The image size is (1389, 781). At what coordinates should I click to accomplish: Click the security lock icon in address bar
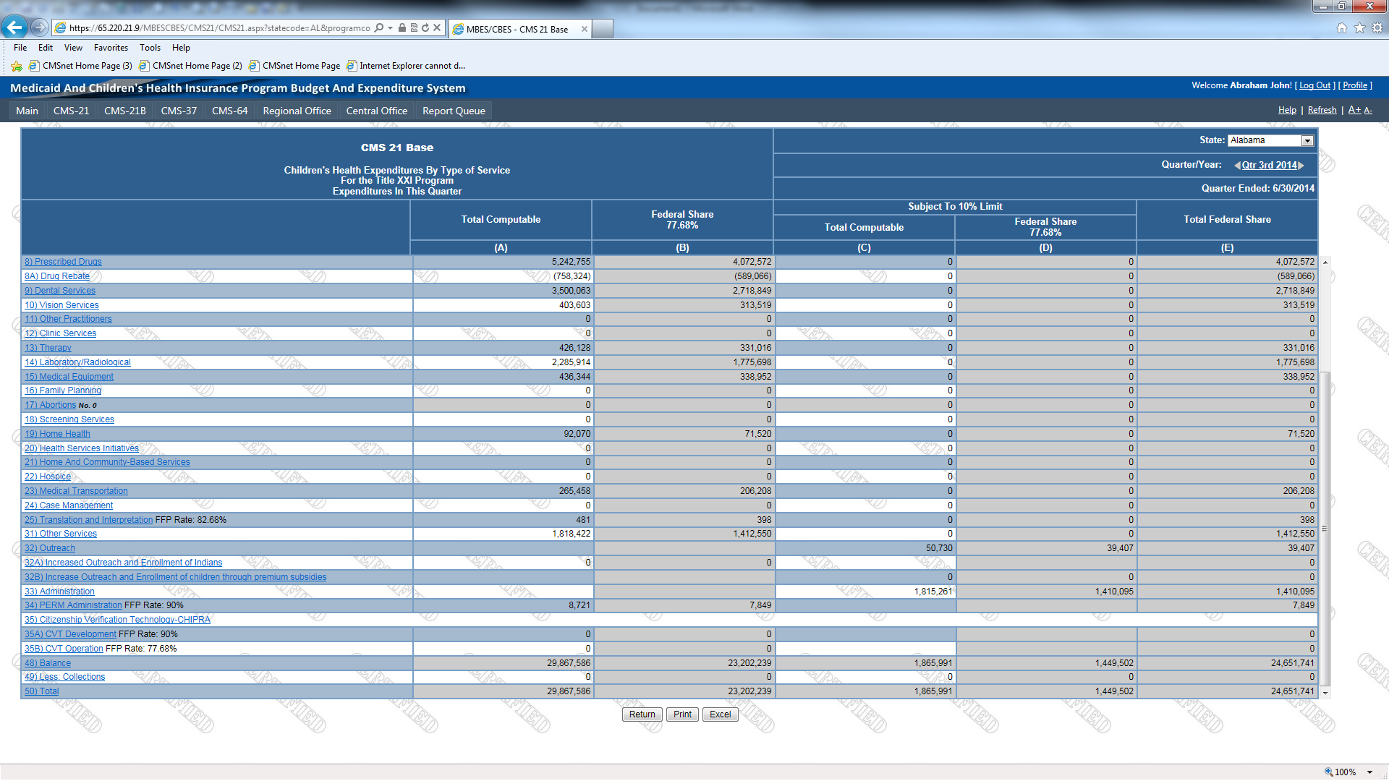click(402, 28)
